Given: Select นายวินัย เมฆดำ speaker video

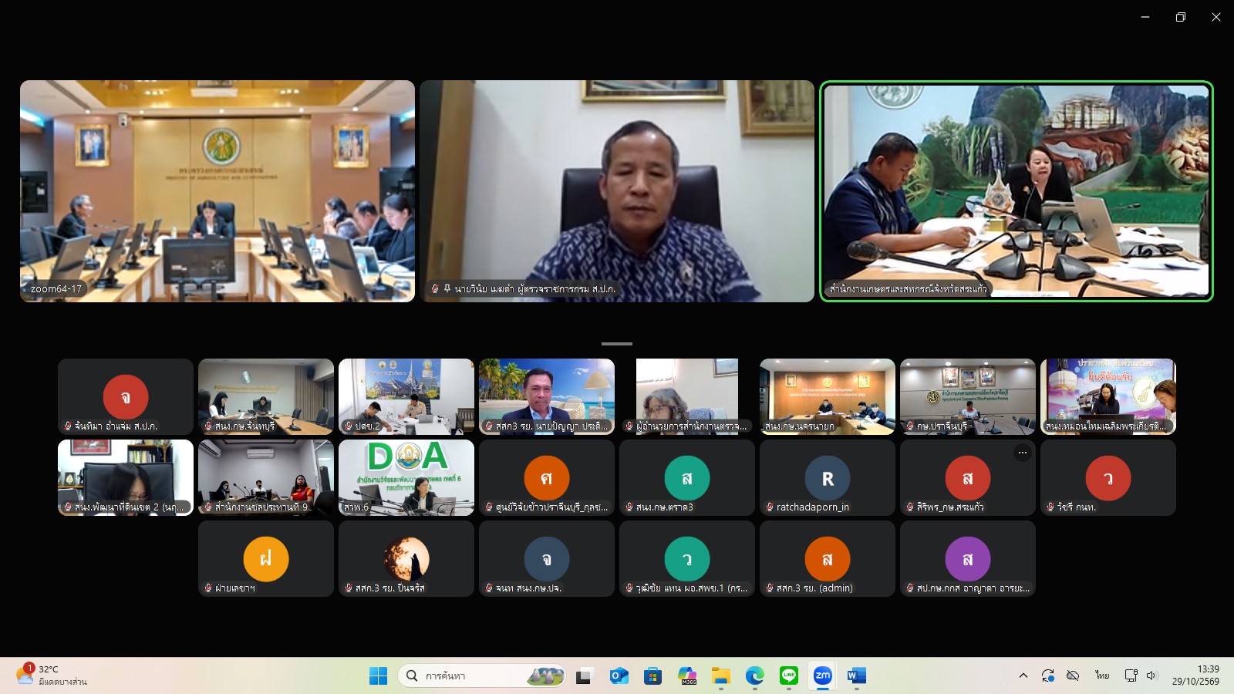Looking at the screenshot, I should pos(617,191).
